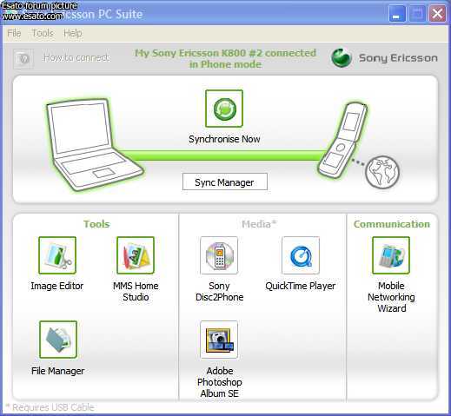Image resolution: width=451 pixels, height=416 pixels.
Task: Launch Sony Disc2Phone
Action: tap(219, 255)
